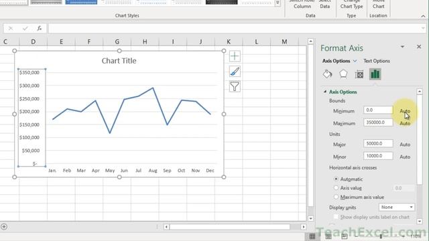Click the Minimum bound input field

point(378,110)
